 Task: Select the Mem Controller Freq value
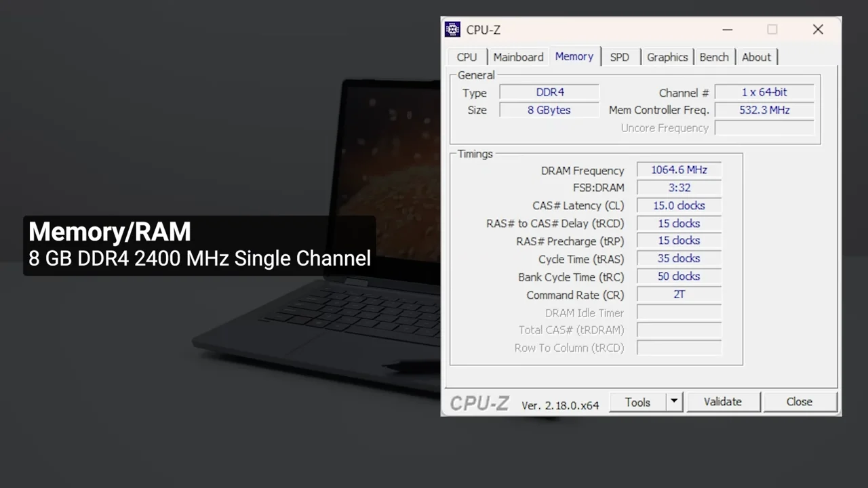pyautogui.click(x=764, y=110)
